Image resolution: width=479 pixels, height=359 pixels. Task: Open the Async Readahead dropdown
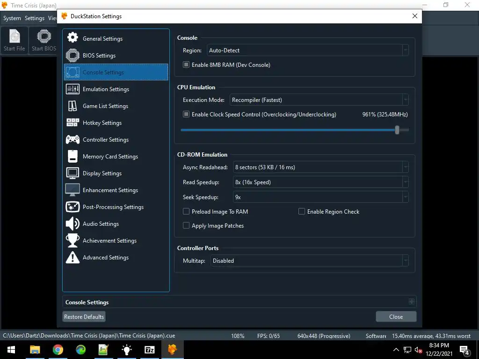pyautogui.click(x=321, y=167)
